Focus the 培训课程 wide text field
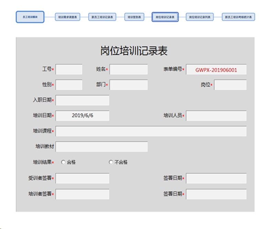 151,131
